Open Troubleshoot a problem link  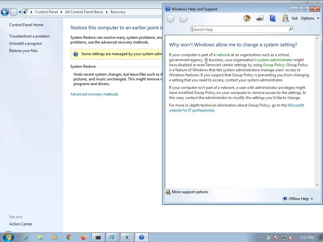click(29, 36)
